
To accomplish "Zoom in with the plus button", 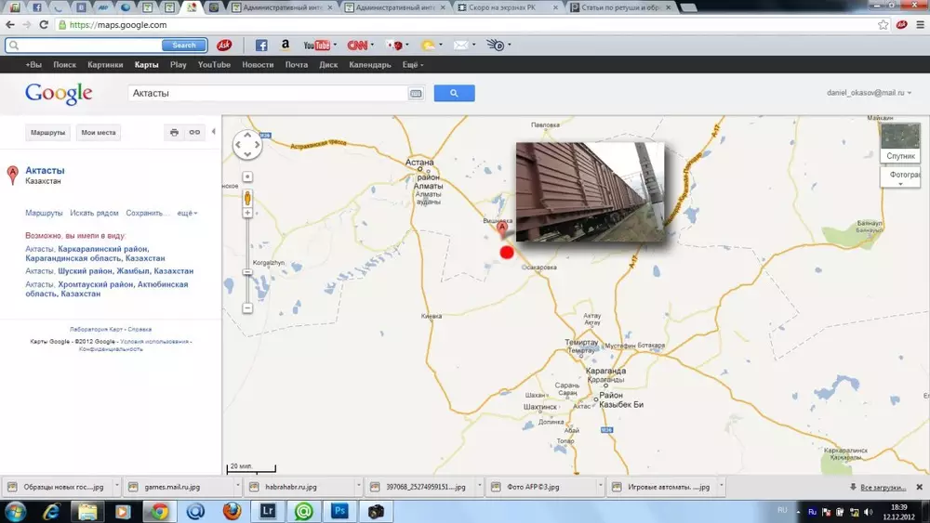I will pyautogui.click(x=247, y=213).
